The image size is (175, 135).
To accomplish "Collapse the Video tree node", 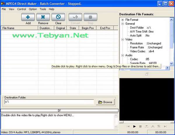I will click(x=123, y=39).
